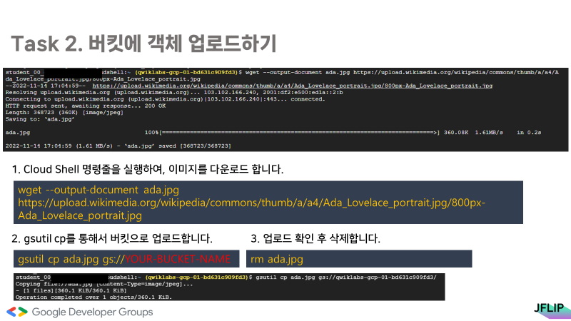The height and width of the screenshot is (321, 571).
Task: Select the 'wget --output-document ada.jpg' command line
Action: 98,190
